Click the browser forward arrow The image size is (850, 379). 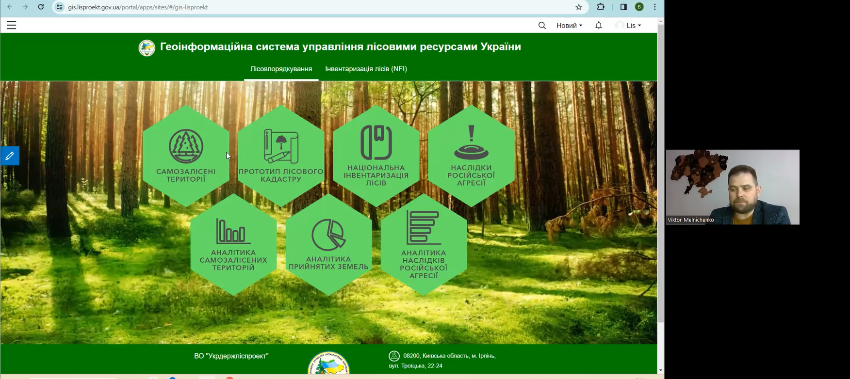pyautogui.click(x=25, y=7)
